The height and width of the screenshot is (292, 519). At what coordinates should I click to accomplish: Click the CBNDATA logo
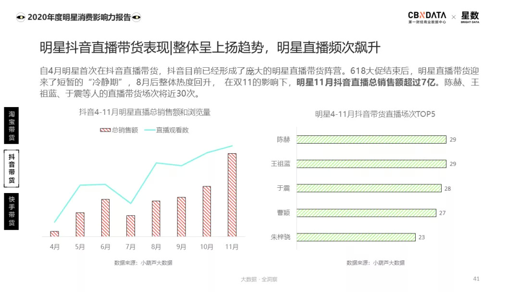(427, 17)
